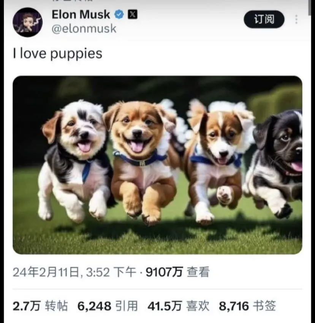Open the 6,248 引用 quotes list
Screen dimensions: 315x323
pos(108,306)
